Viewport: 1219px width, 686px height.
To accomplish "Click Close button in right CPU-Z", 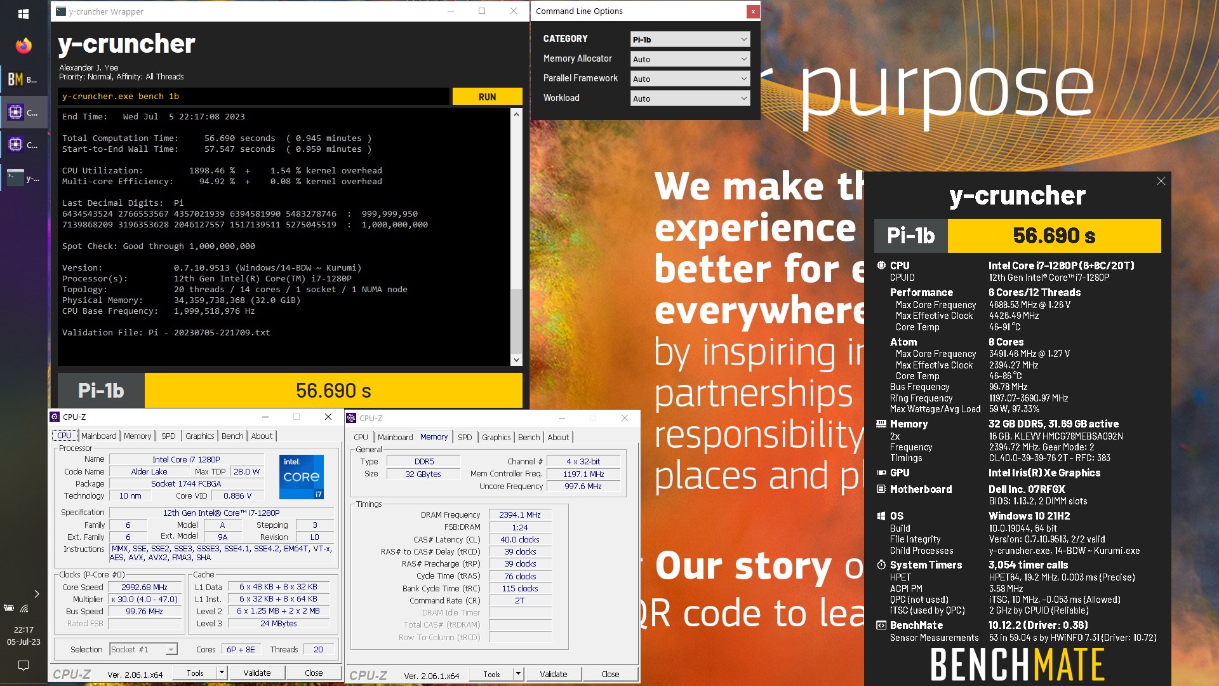I will pyautogui.click(x=610, y=674).
